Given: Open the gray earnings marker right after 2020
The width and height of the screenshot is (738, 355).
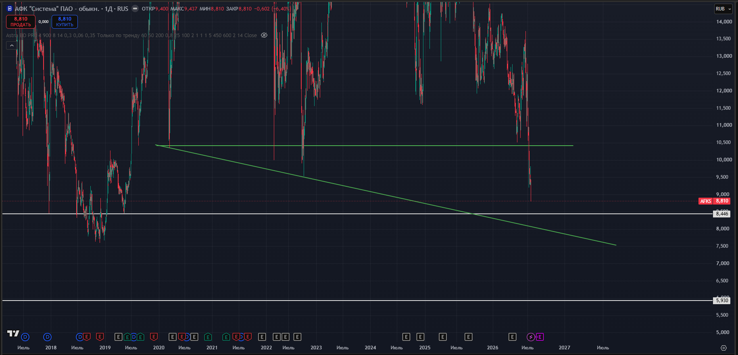Looking at the screenshot, I should tap(172, 337).
